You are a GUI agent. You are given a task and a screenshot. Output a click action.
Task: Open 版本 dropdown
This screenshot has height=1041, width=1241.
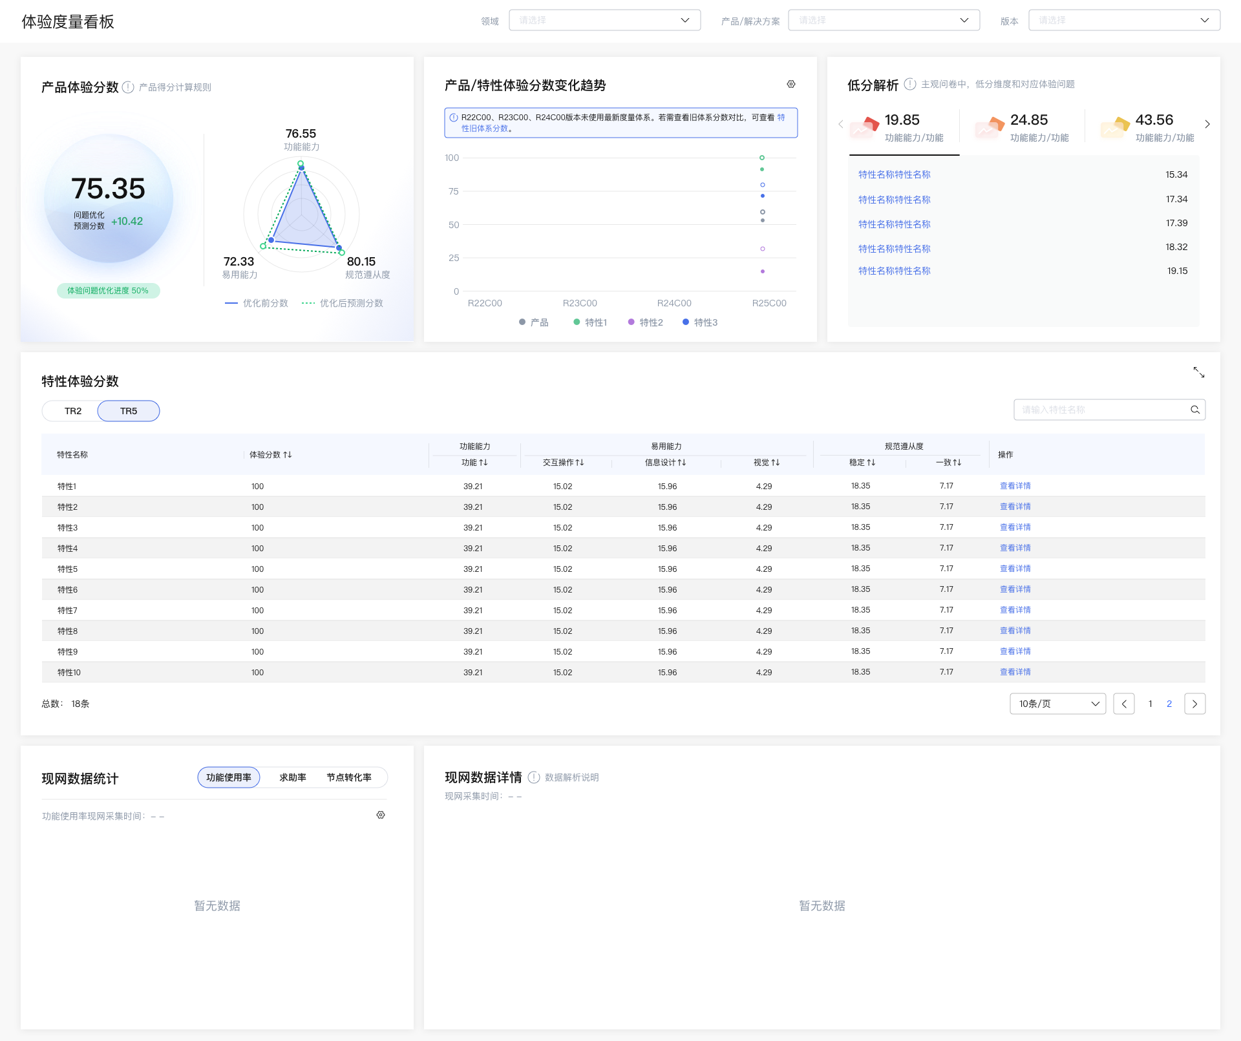(1124, 20)
